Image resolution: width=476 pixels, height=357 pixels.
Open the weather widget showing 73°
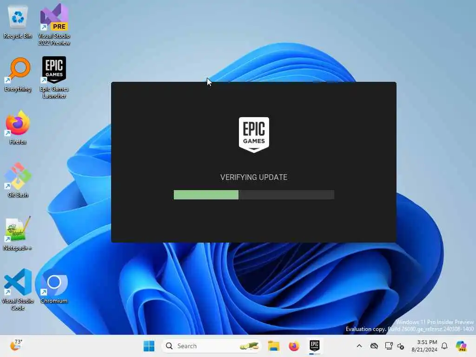coord(16,345)
